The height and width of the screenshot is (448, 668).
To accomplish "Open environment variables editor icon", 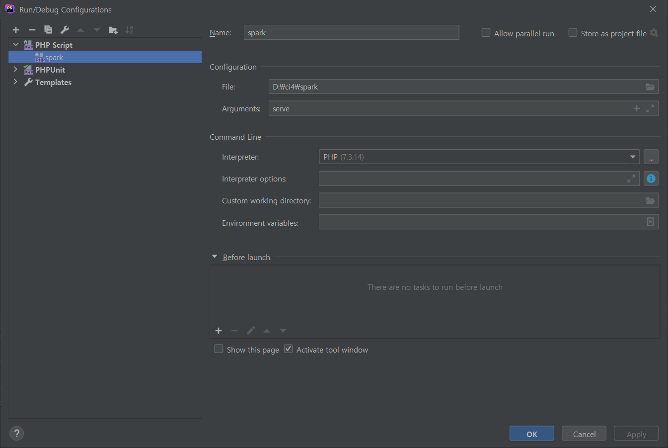I will pos(650,222).
